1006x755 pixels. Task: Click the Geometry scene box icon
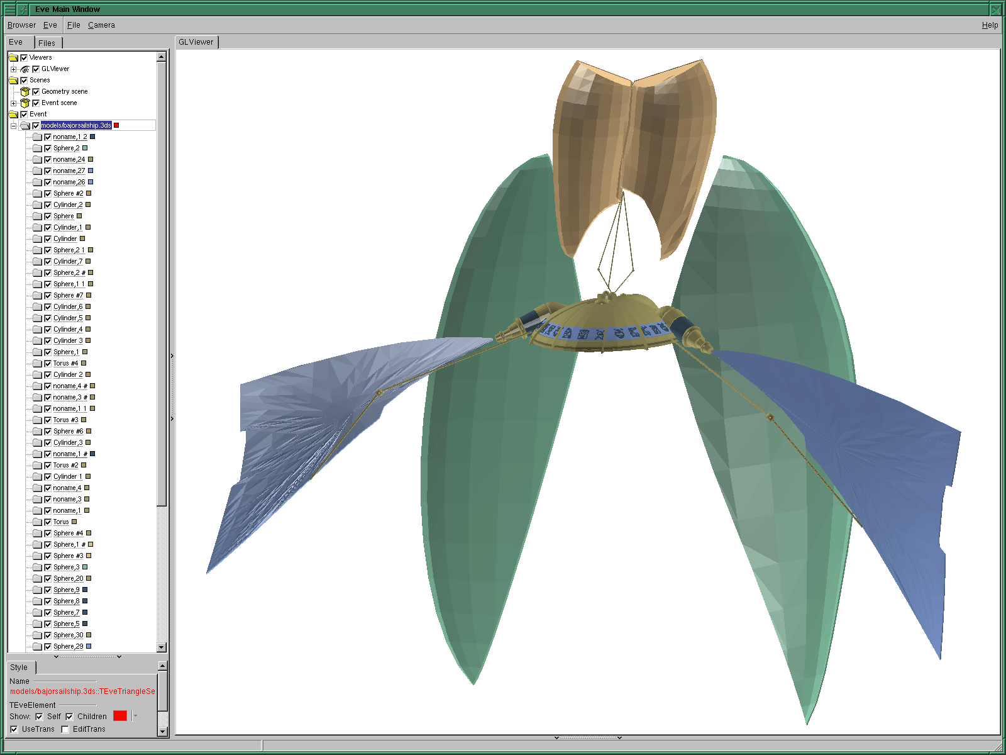(25, 92)
